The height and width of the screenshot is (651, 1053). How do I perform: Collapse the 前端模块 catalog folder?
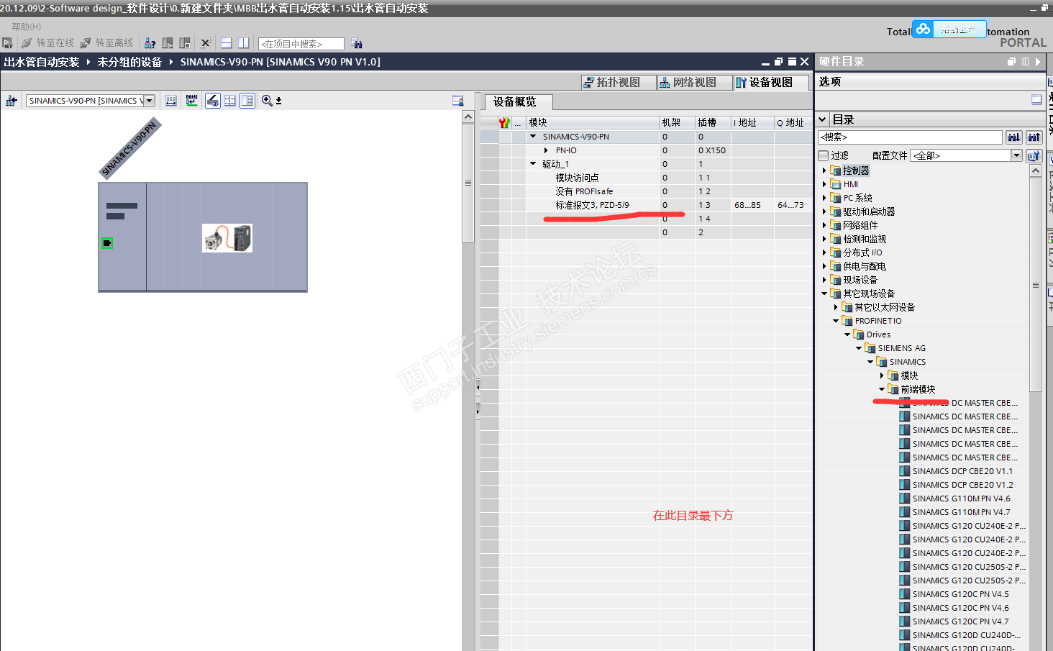(882, 389)
